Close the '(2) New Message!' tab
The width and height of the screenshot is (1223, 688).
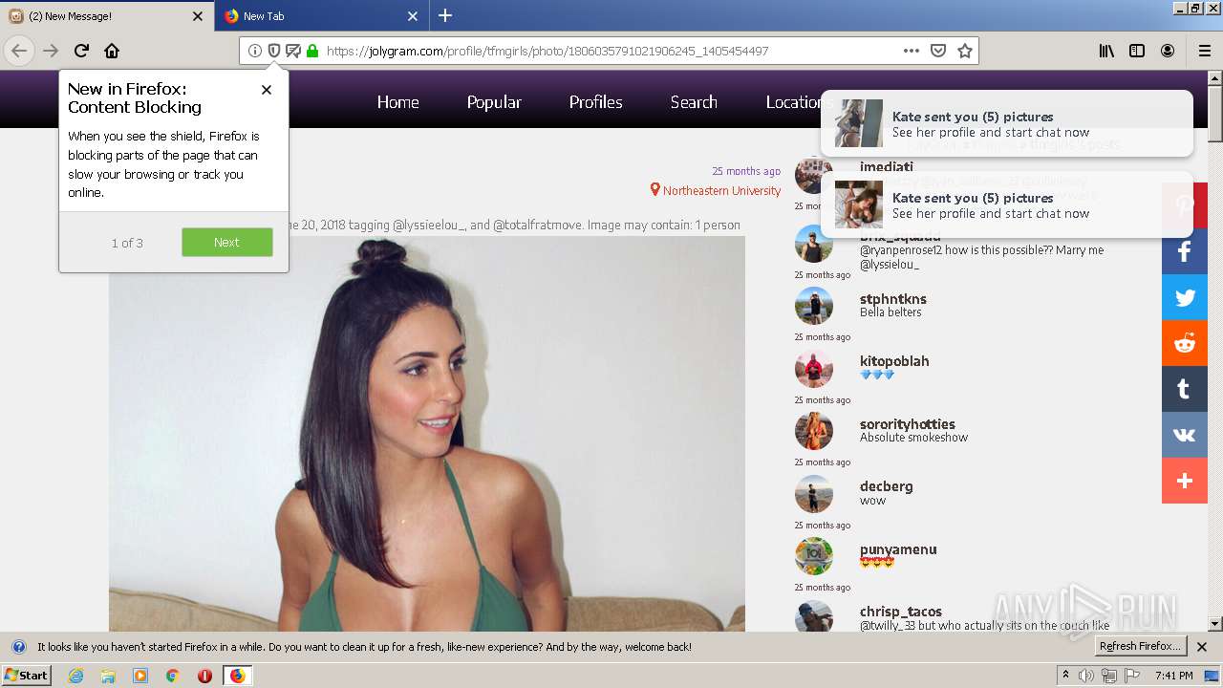pos(198,16)
